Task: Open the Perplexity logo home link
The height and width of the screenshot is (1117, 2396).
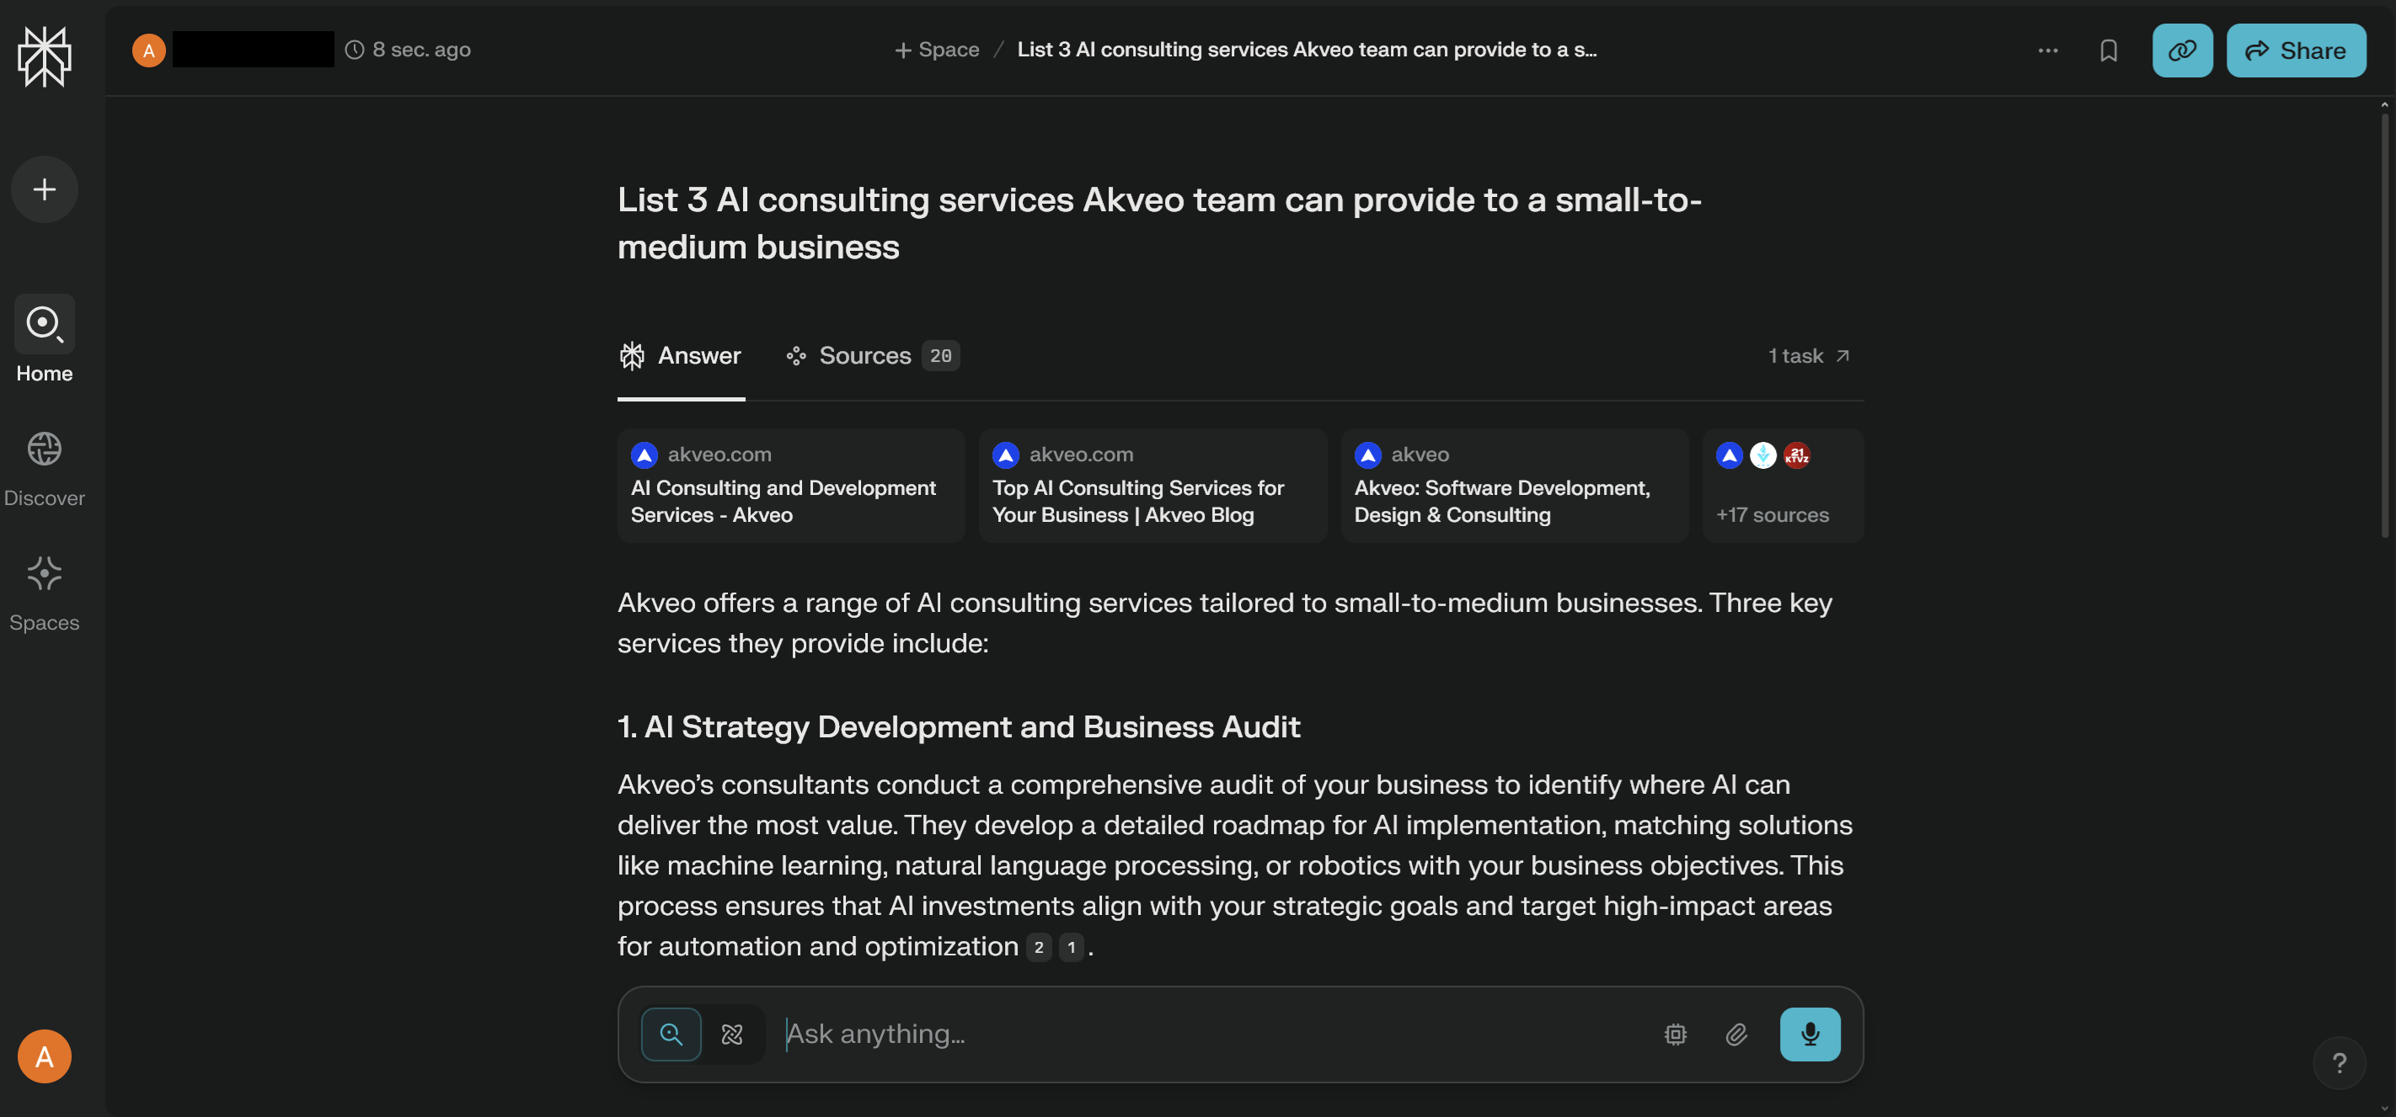Action: point(45,56)
